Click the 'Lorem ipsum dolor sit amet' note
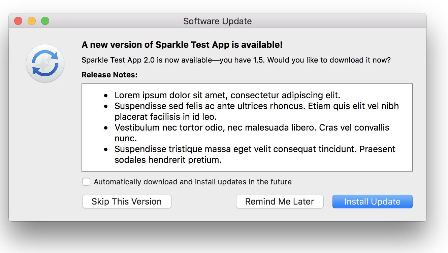Viewport: 448px width, 253px height. [x=227, y=95]
